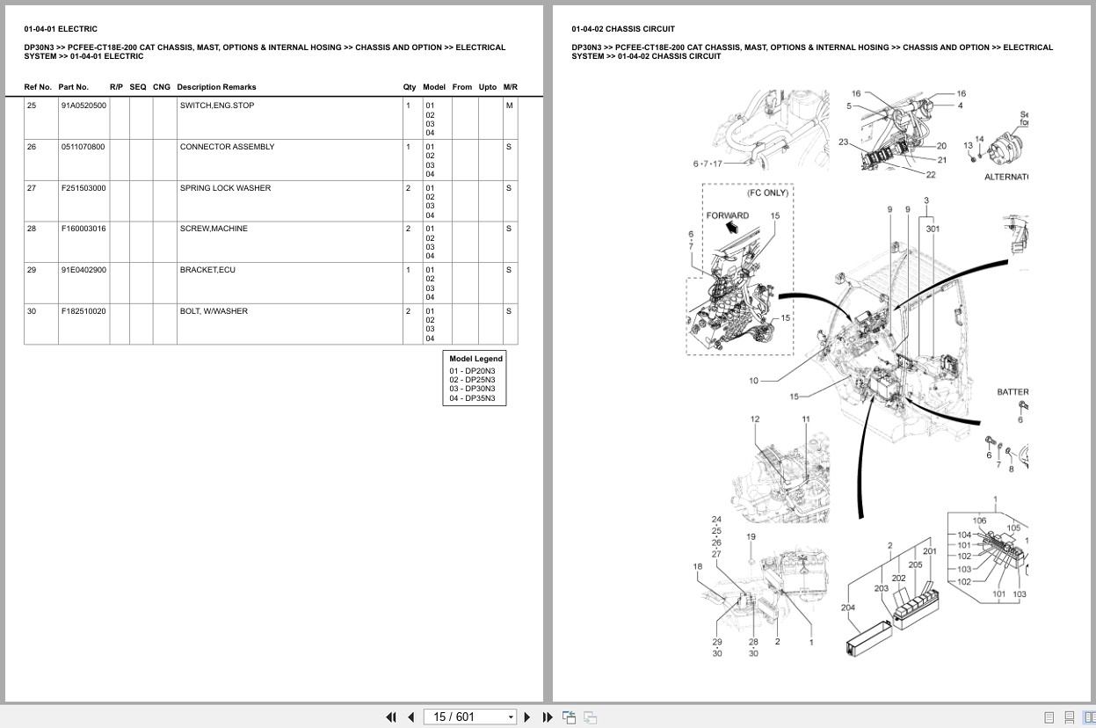Click the 01-04-01 ELECTRIC page title
Image resolution: width=1096 pixels, height=728 pixels.
click(61, 29)
